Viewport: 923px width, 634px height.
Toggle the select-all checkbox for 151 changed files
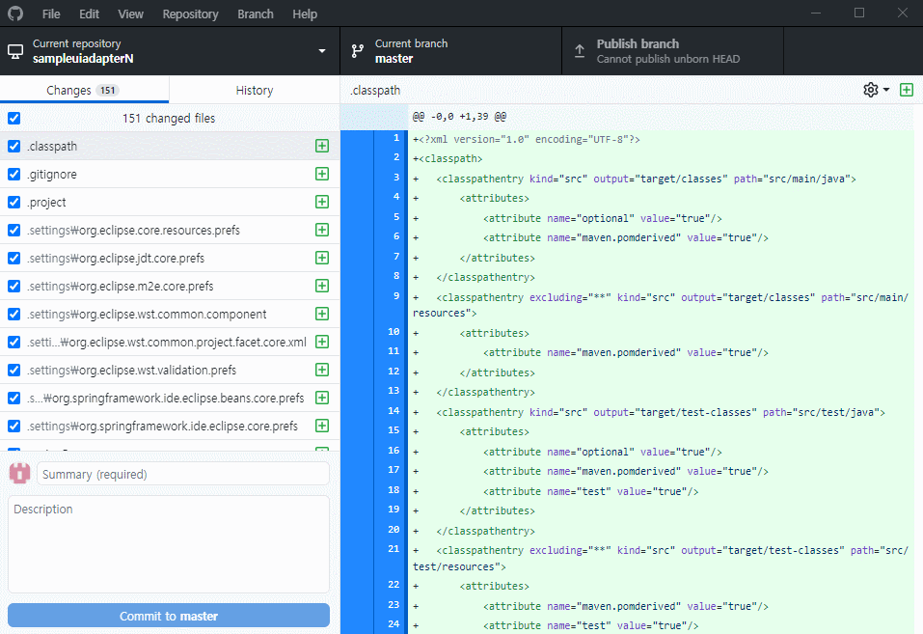pyautogui.click(x=13, y=118)
